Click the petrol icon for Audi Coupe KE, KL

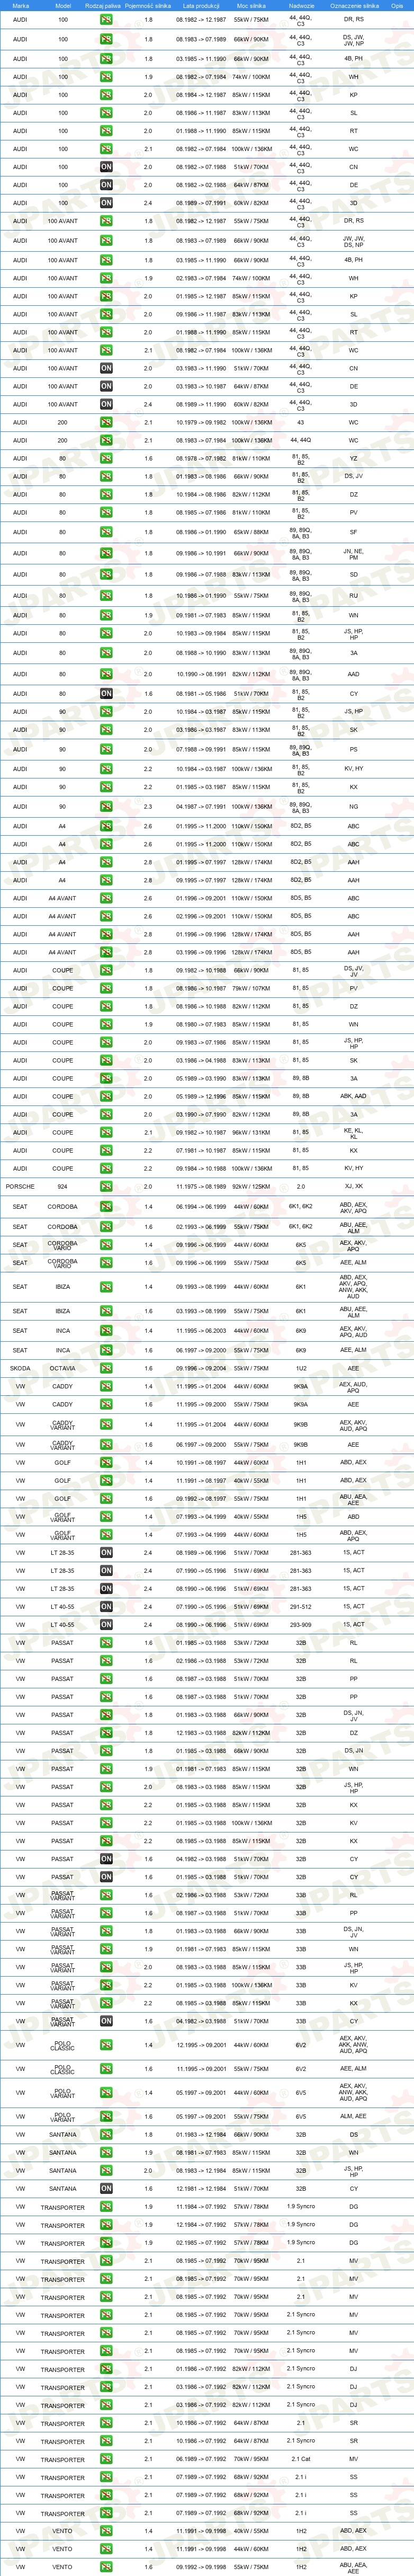[106, 1132]
